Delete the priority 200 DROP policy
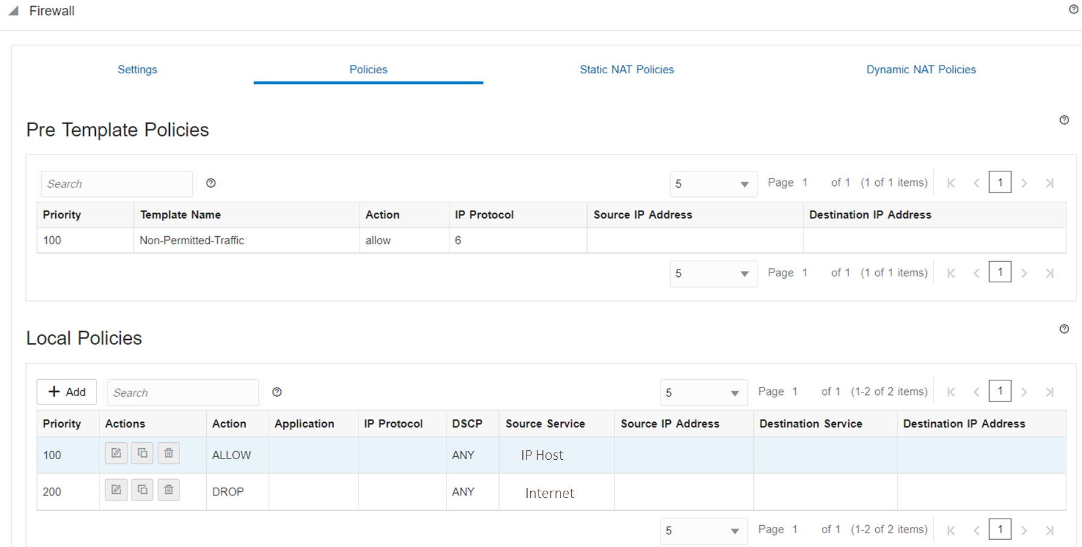The width and height of the screenshot is (1082, 547). coord(169,490)
